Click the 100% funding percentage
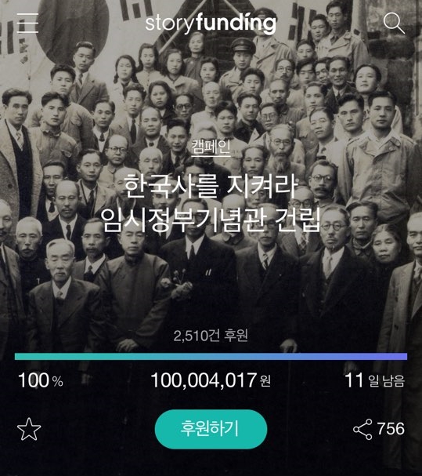Viewport: 422px width, 476px height. pyautogui.click(x=41, y=380)
